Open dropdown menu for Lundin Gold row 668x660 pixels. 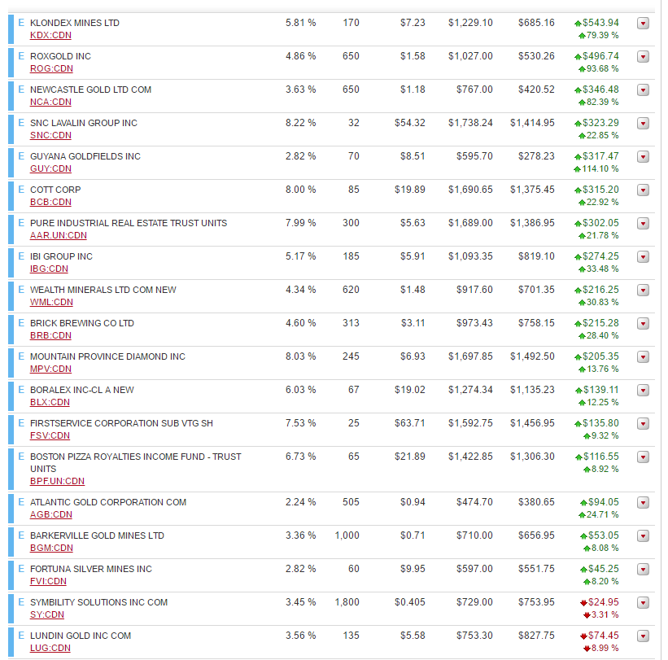(x=643, y=636)
